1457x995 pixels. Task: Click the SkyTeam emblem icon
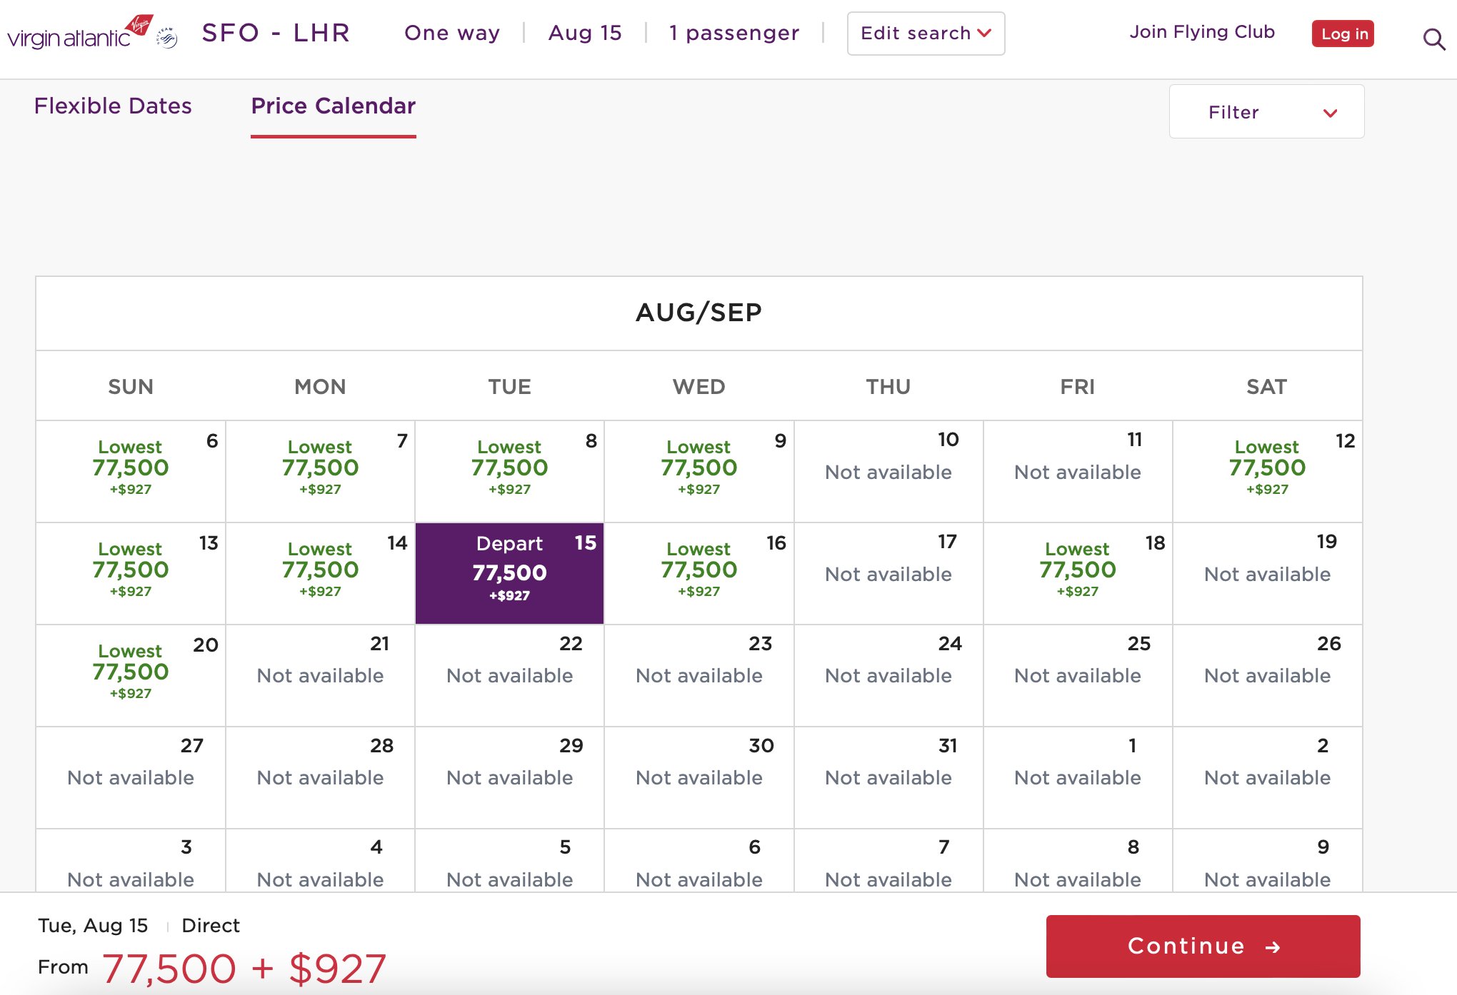click(x=167, y=37)
